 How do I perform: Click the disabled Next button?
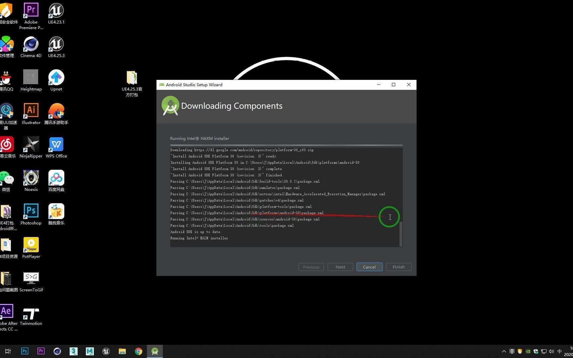(340, 267)
